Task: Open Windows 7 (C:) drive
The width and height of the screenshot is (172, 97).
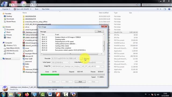Action: [10, 46]
